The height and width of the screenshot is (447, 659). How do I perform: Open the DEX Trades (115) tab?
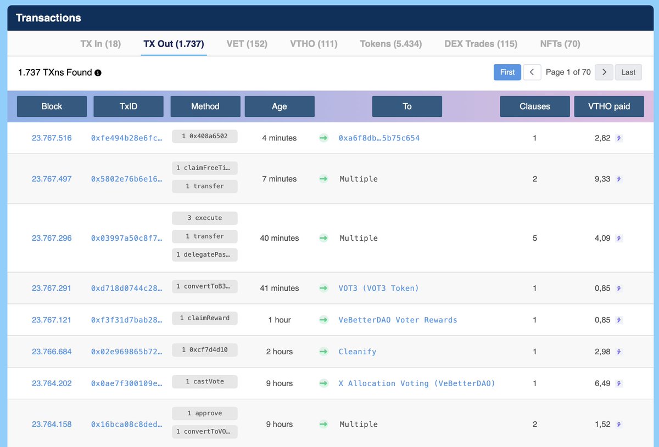481,43
